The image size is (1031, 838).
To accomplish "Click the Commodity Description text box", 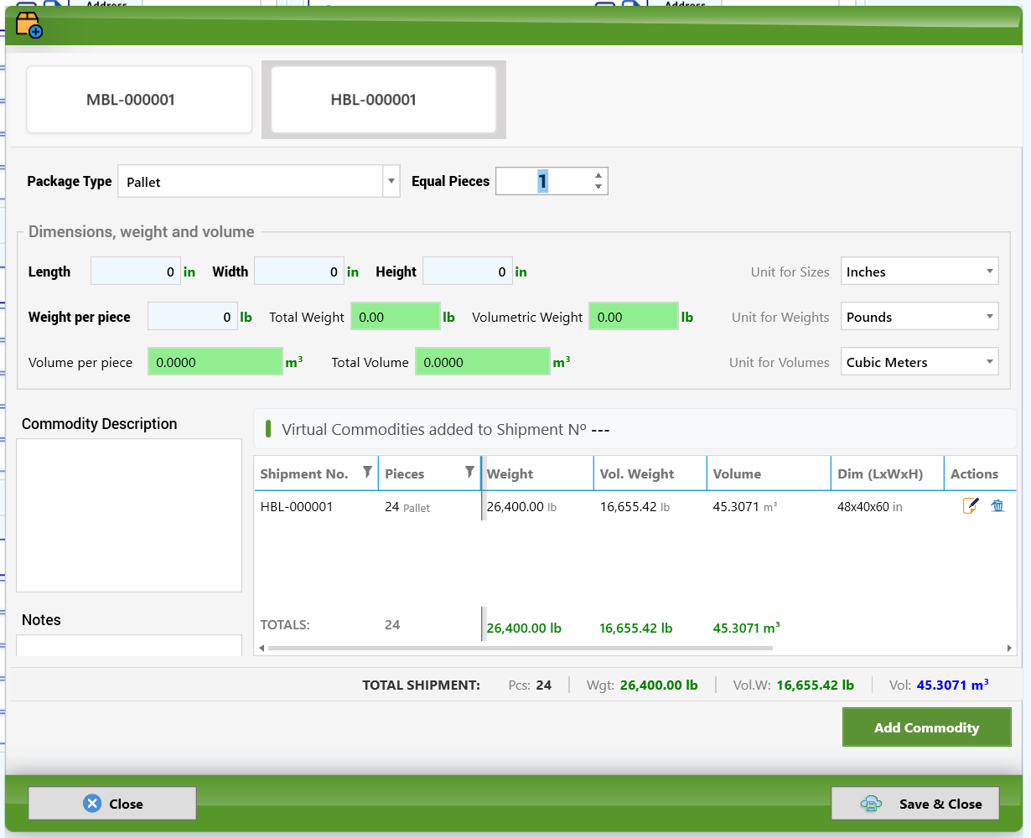I will 129,515.
